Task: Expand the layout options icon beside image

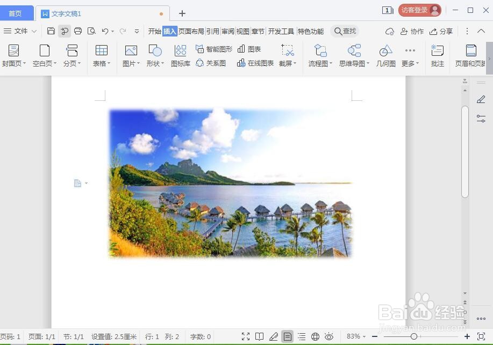Action: point(81,183)
